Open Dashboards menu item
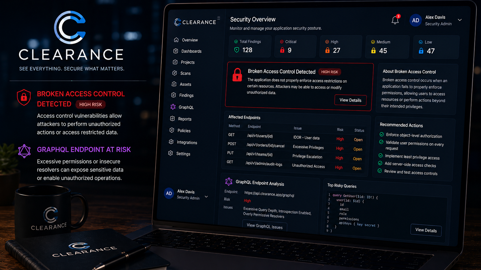The height and width of the screenshot is (270, 481). 191,51
